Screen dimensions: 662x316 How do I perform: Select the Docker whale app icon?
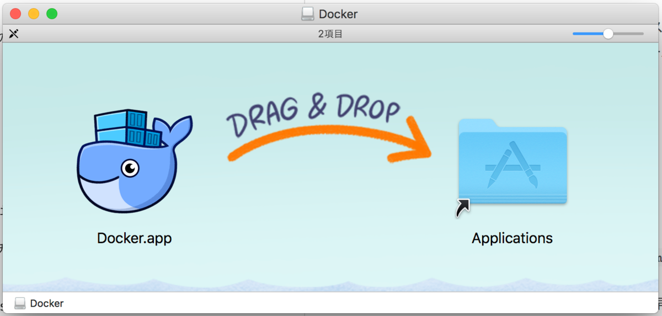[134, 161]
